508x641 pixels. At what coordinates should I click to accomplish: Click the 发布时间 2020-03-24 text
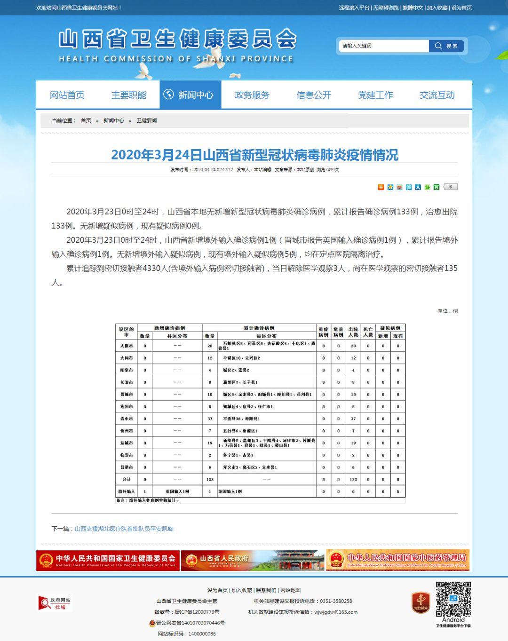click(x=202, y=170)
